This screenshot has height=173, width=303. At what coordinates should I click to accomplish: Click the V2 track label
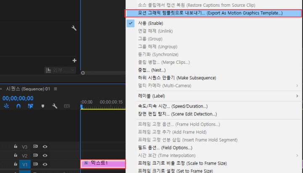coord(24,156)
